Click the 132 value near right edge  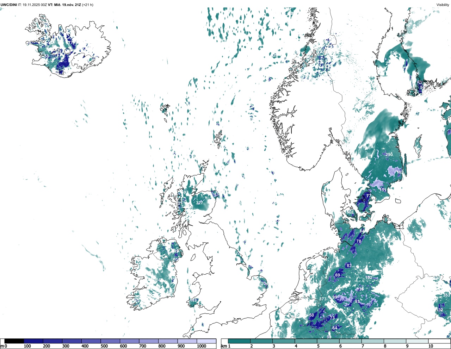[440, 310]
